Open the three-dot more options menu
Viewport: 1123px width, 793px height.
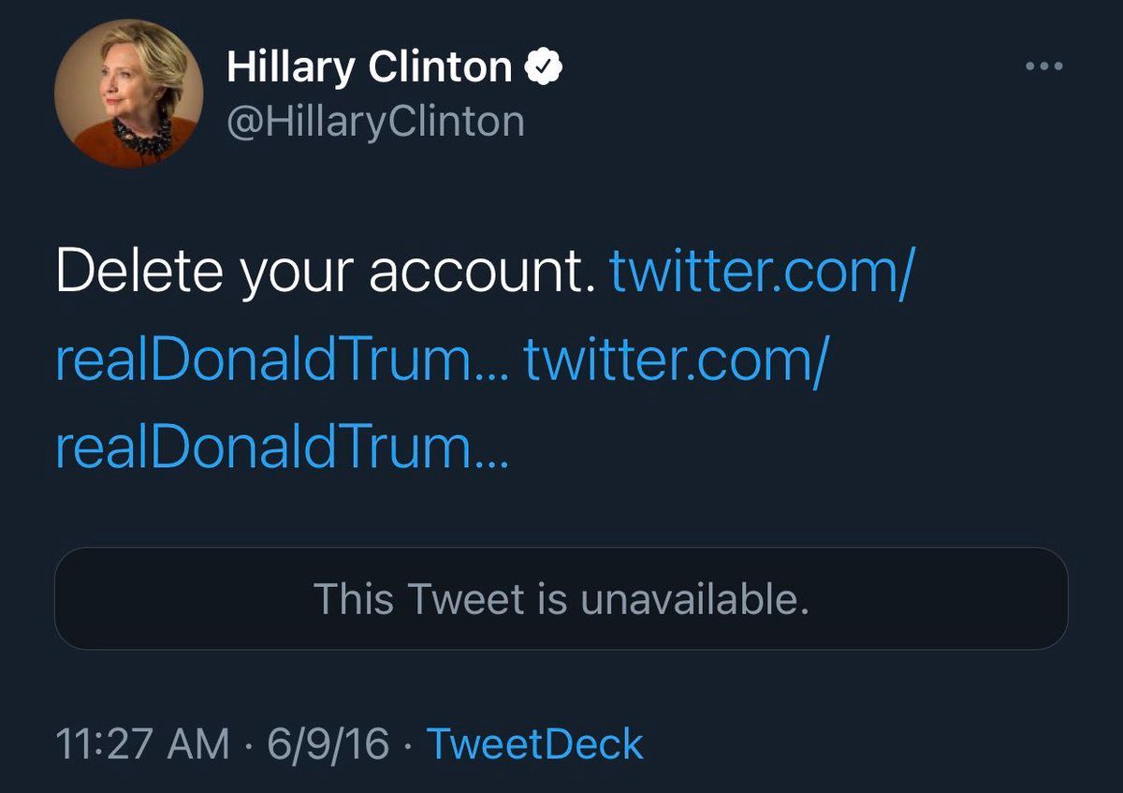[x=1043, y=66]
